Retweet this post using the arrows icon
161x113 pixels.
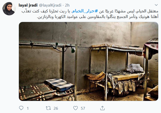[48, 108]
